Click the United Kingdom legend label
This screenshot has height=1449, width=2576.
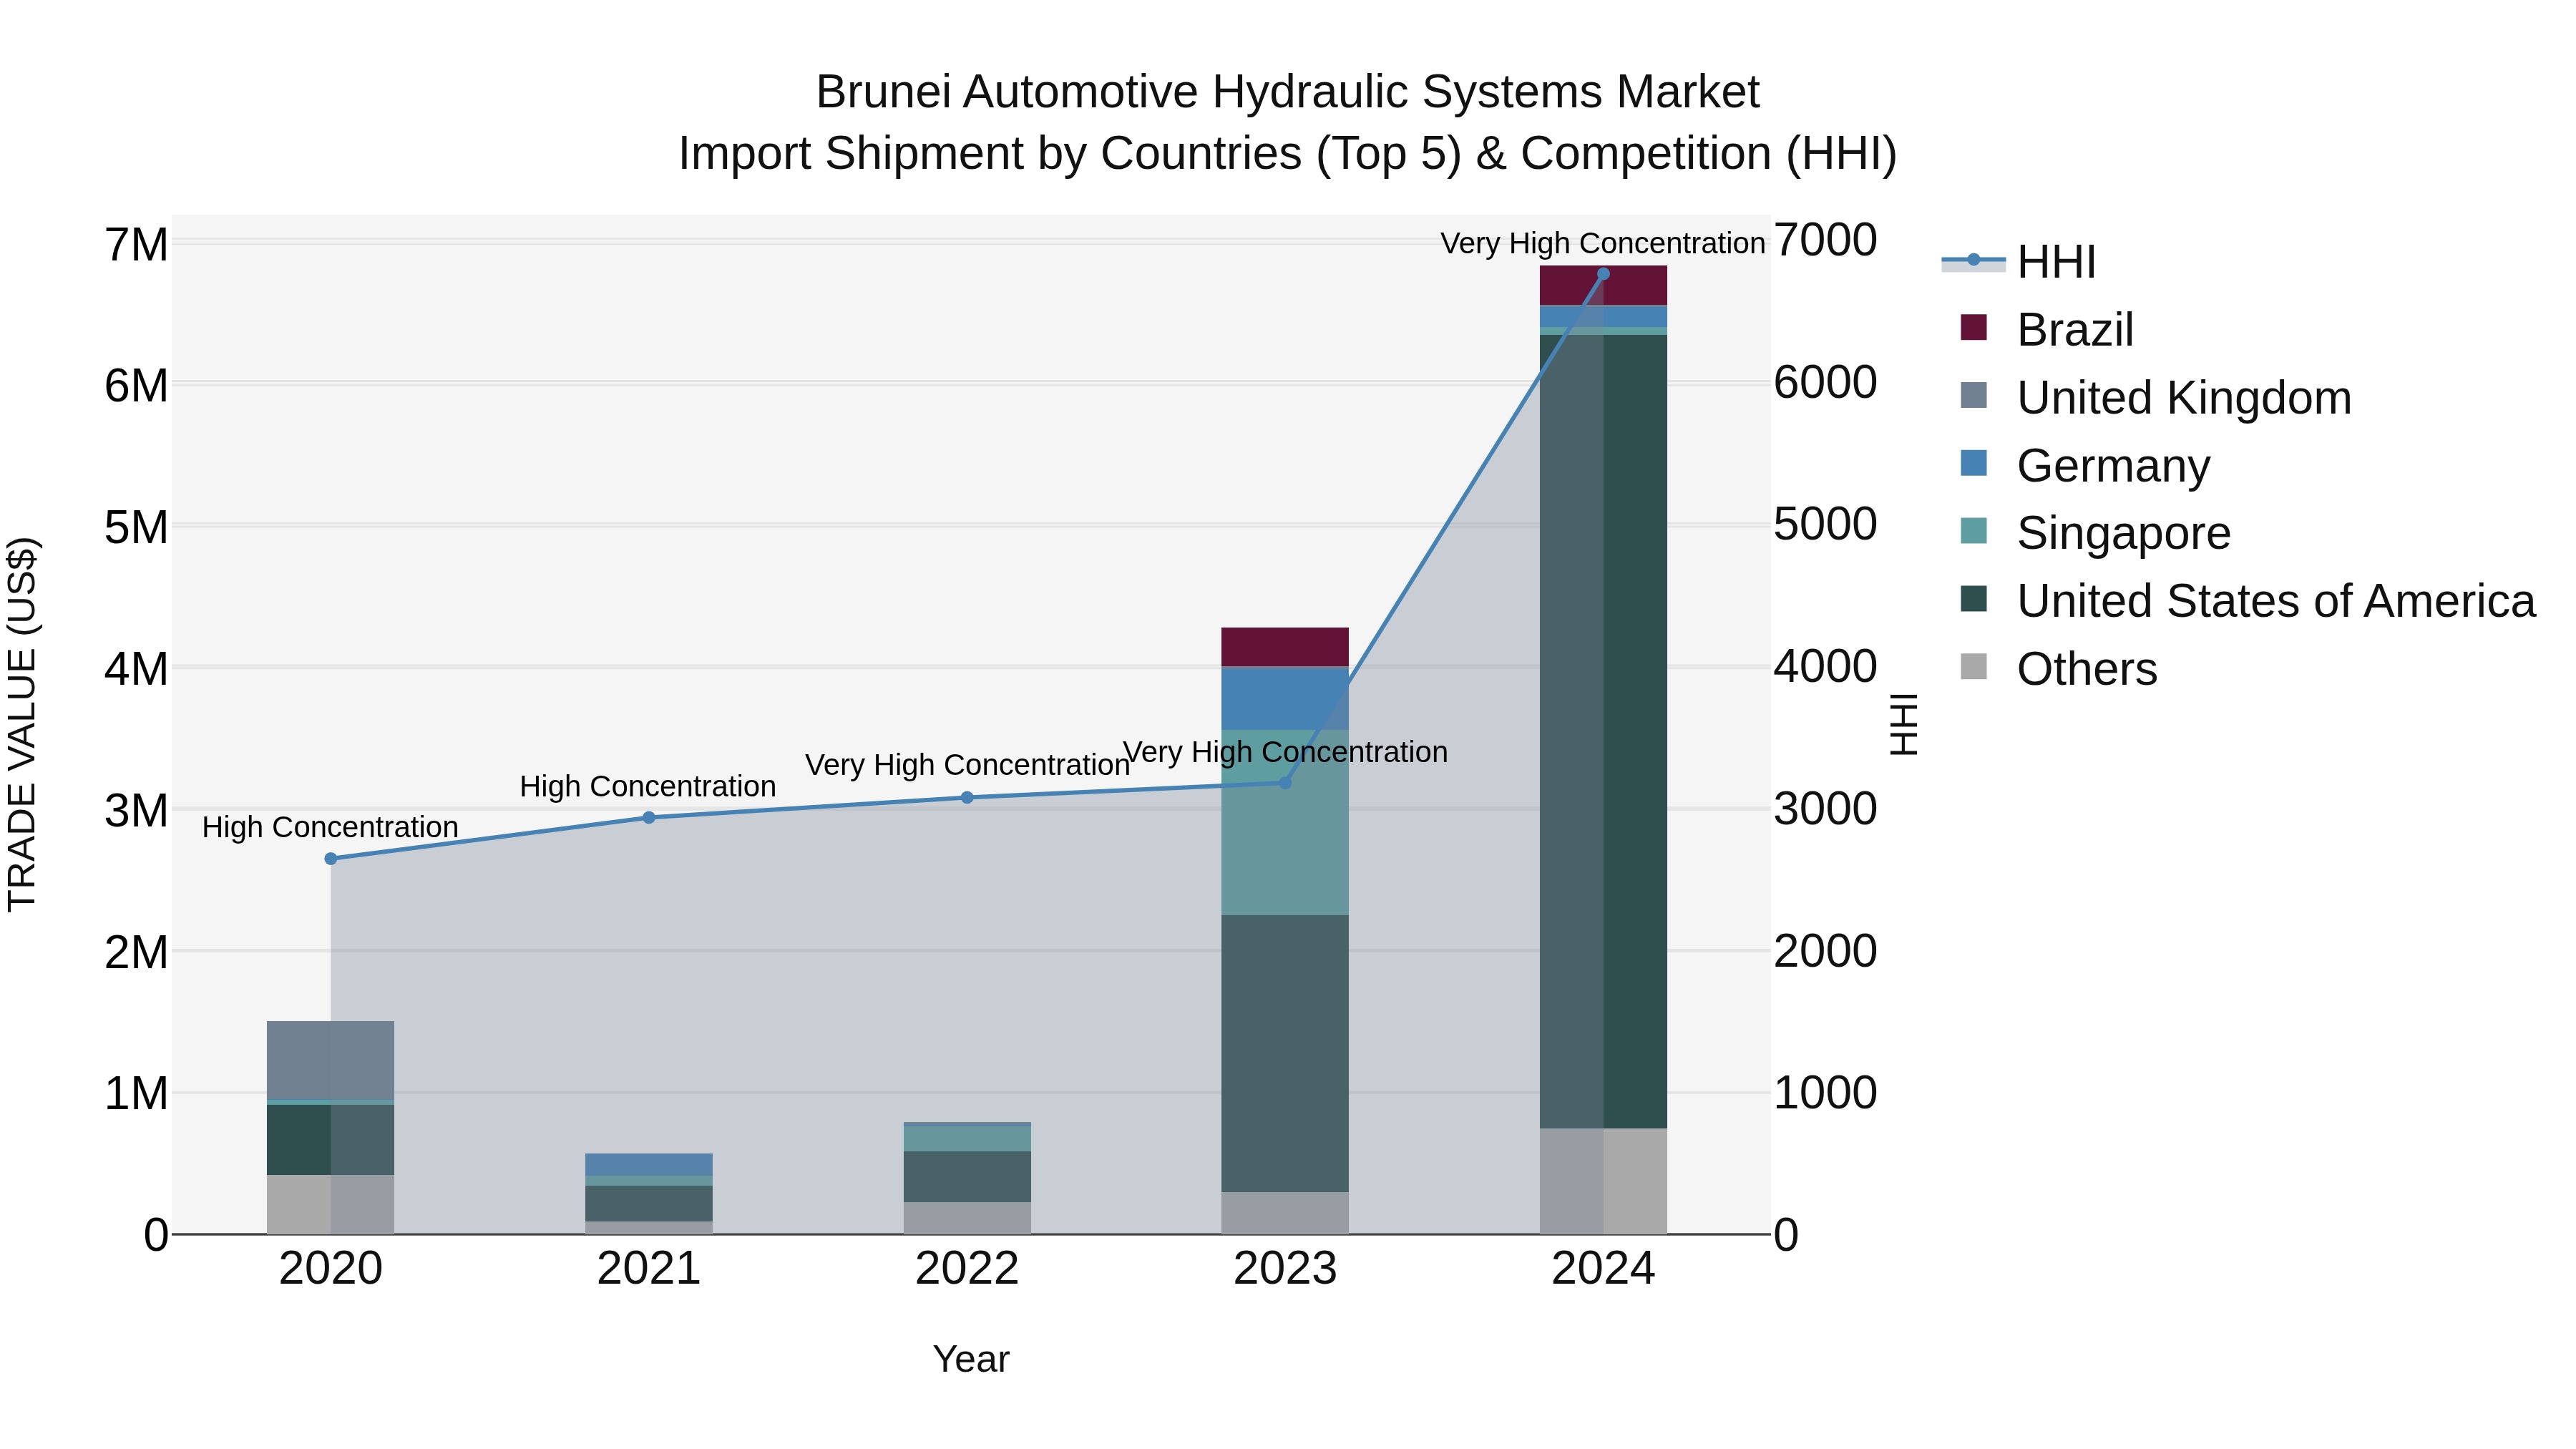[2184, 398]
